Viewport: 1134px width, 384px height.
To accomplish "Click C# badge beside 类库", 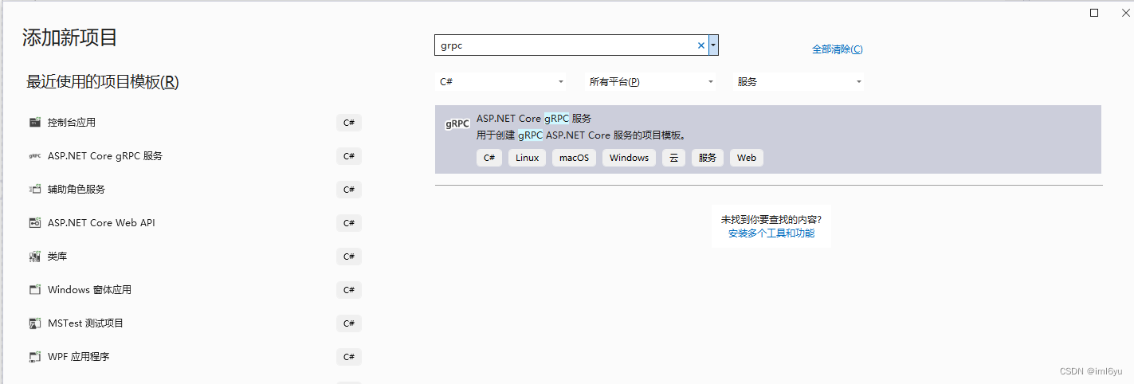I will 349,257.
